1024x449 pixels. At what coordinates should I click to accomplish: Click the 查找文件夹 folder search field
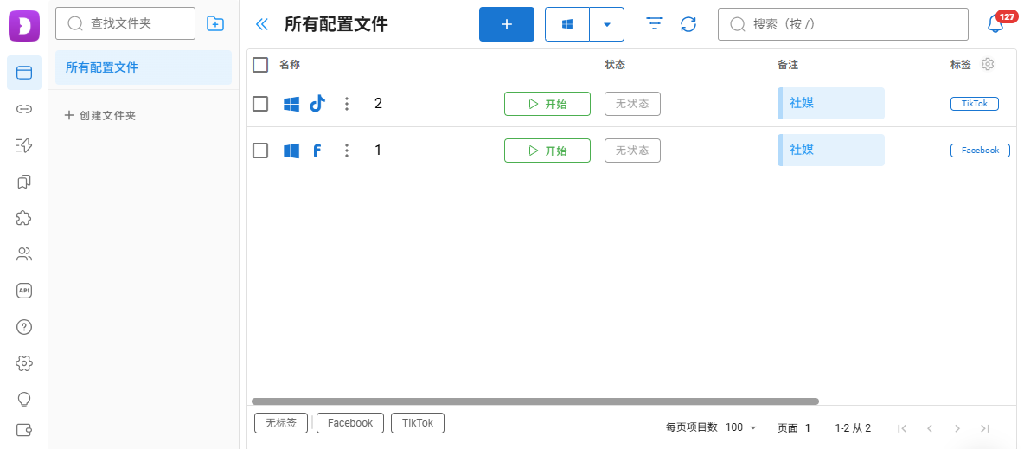[125, 23]
